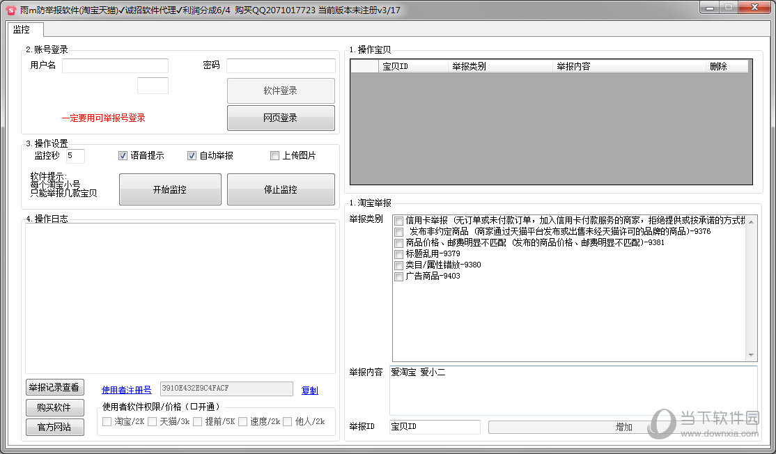776x454 pixels.
Task: Click the 监控秒 value field
Action: click(x=75, y=156)
